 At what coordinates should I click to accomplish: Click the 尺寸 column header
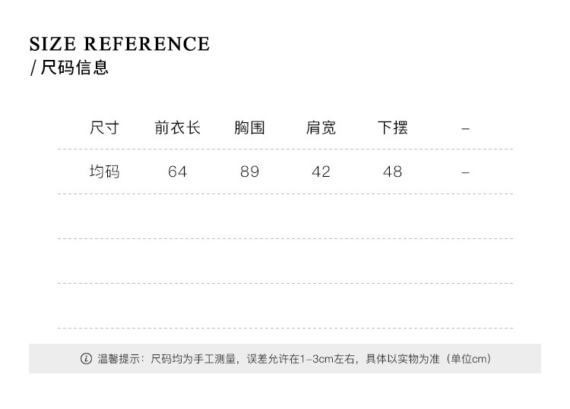(x=105, y=128)
